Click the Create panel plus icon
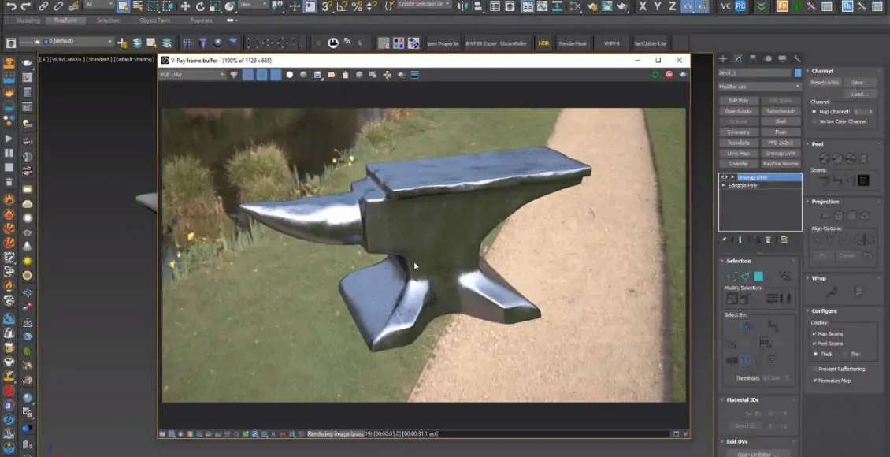Viewport: 890px width, 457px height. 724,58
